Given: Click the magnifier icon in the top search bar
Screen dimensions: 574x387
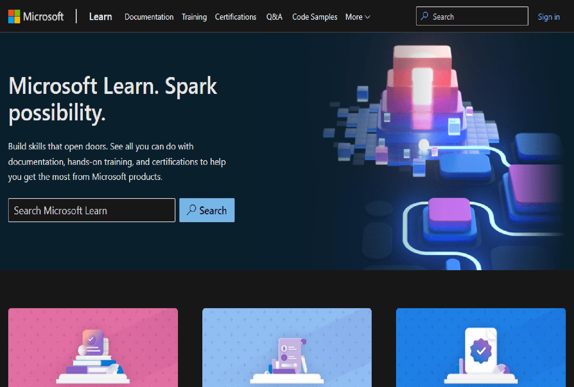Looking at the screenshot, I should coord(425,16).
